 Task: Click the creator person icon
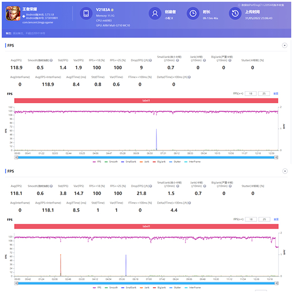pyautogui.click(x=155, y=14)
